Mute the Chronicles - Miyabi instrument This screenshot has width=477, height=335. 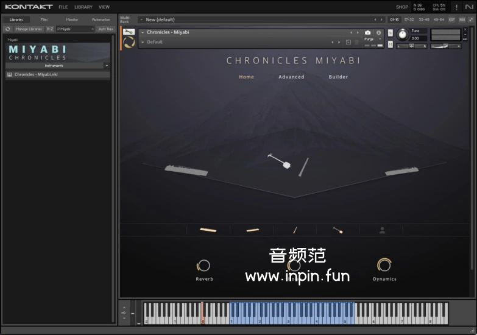[390, 44]
